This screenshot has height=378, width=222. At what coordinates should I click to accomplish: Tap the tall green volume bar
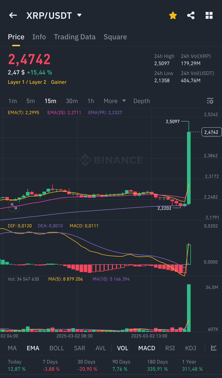tap(189, 308)
